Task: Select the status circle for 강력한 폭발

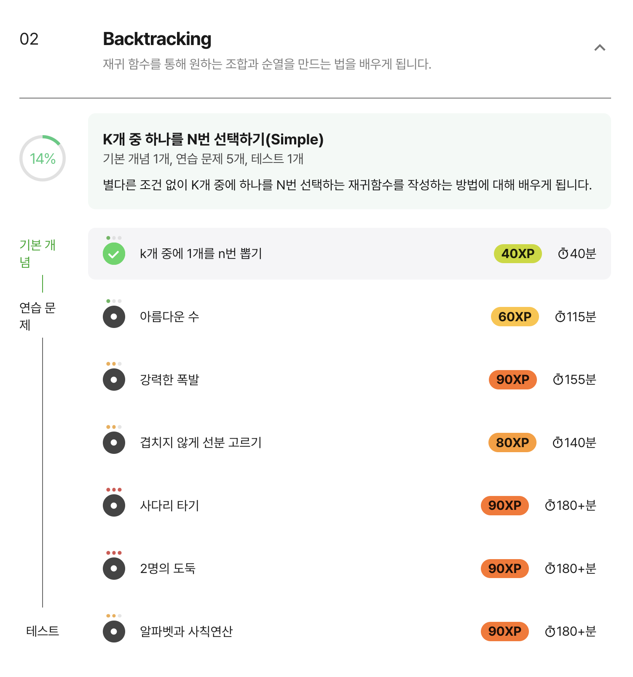Action: (x=114, y=380)
